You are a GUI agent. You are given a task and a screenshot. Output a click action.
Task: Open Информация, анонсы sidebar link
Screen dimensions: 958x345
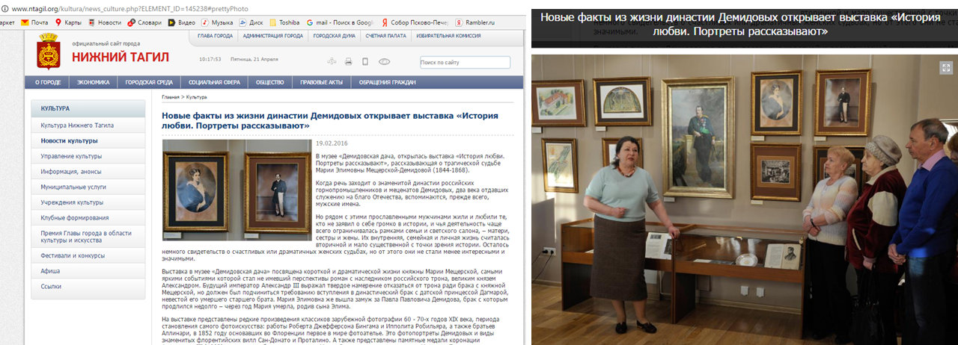[88, 172]
